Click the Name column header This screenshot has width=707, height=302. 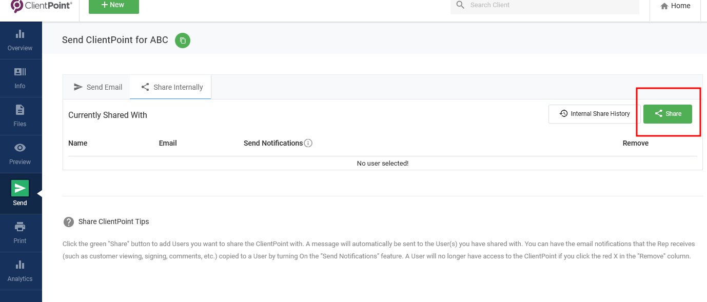pos(78,143)
